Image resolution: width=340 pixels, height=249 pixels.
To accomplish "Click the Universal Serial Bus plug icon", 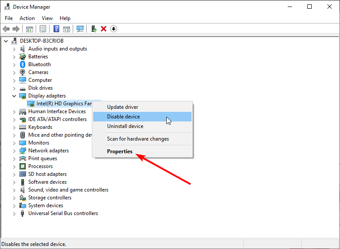I will [x=22, y=213].
